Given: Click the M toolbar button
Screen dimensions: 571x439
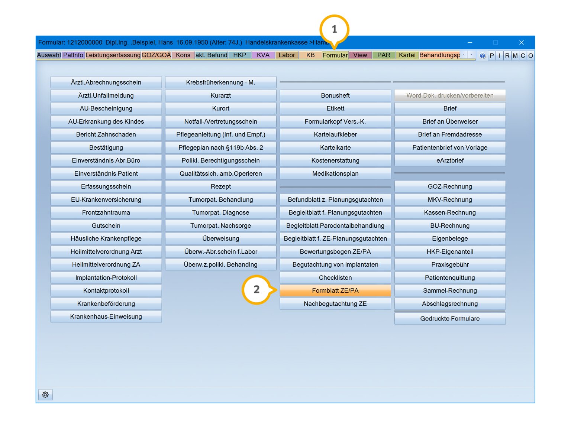Looking at the screenshot, I should [515, 56].
